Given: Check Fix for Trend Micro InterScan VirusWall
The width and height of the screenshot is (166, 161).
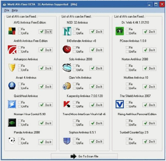Looking at the screenshot, I should point(74,121).
